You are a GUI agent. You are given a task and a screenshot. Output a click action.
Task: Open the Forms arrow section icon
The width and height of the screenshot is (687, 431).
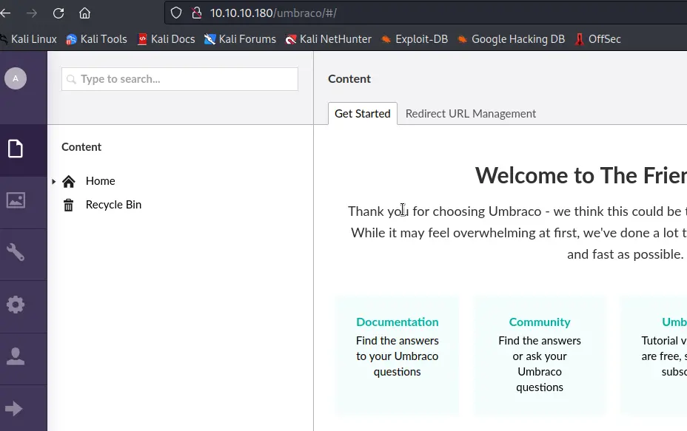pos(13,409)
